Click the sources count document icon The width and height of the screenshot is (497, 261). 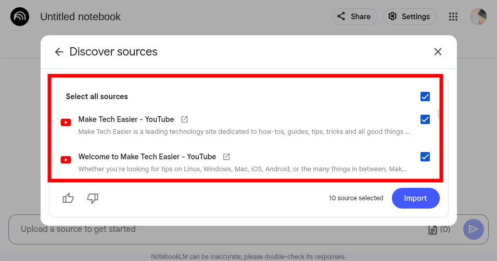click(432, 230)
